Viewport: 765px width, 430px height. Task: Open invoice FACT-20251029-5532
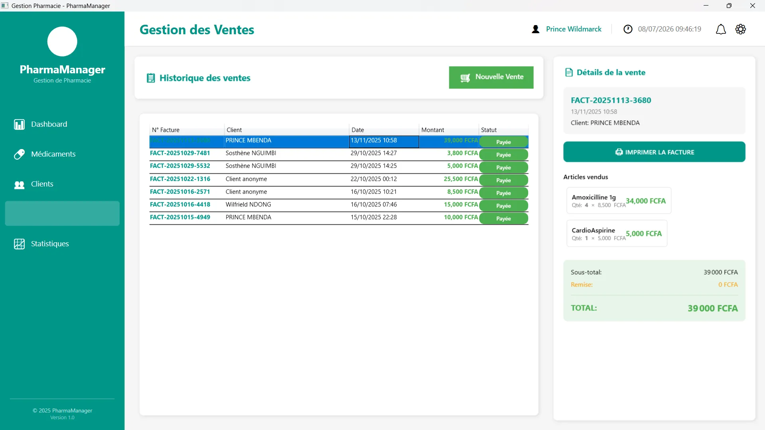click(x=180, y=166)
